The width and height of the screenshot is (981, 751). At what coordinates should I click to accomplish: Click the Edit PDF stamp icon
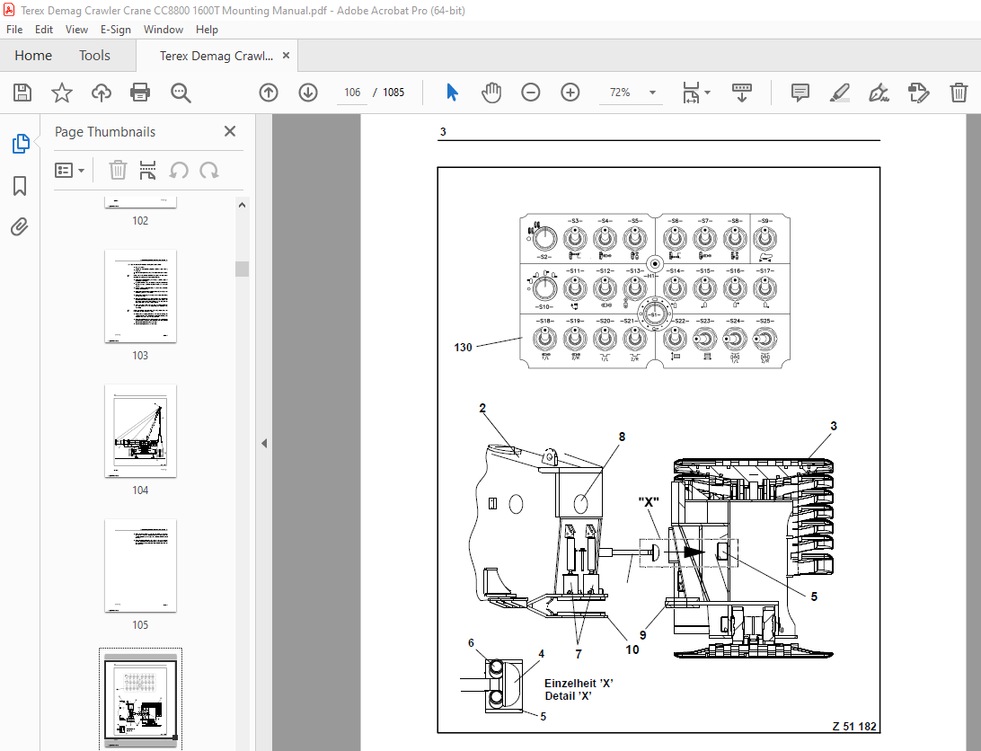[x=918, y=93]
